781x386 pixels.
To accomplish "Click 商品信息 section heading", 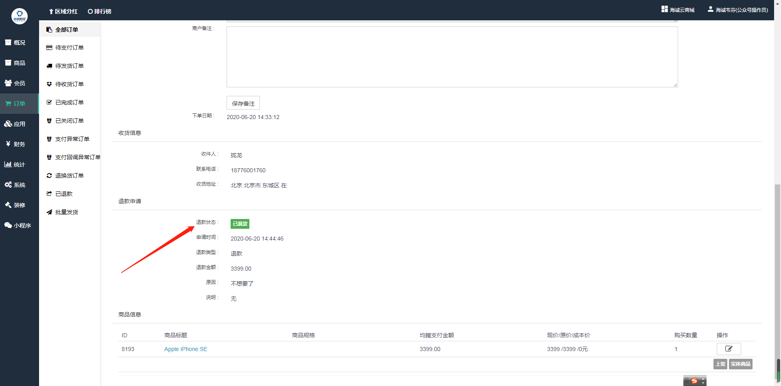I will pos(130,314).
